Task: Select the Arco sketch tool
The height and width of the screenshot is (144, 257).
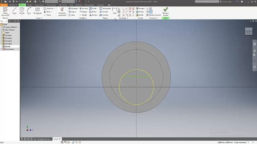Action: pyautogui.click(x=29, y=11)
